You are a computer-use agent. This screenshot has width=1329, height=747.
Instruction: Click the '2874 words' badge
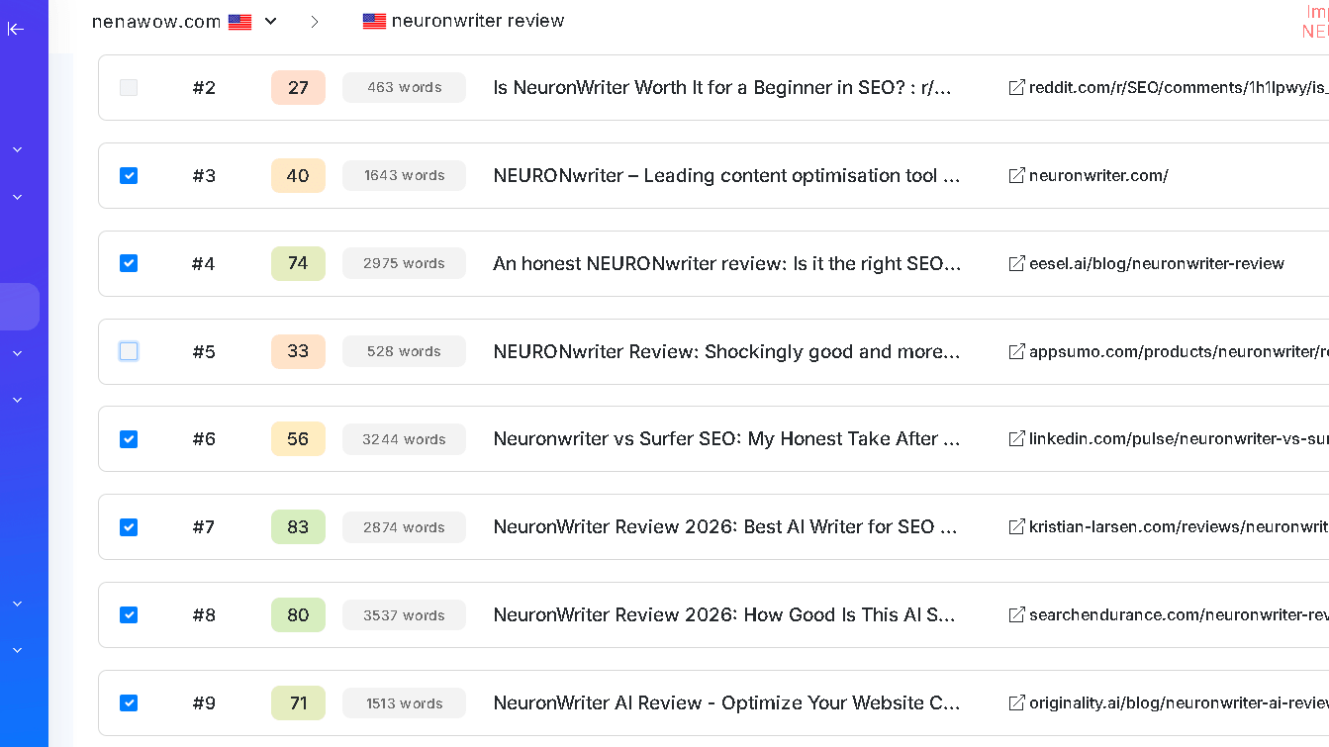coord(404,526)
